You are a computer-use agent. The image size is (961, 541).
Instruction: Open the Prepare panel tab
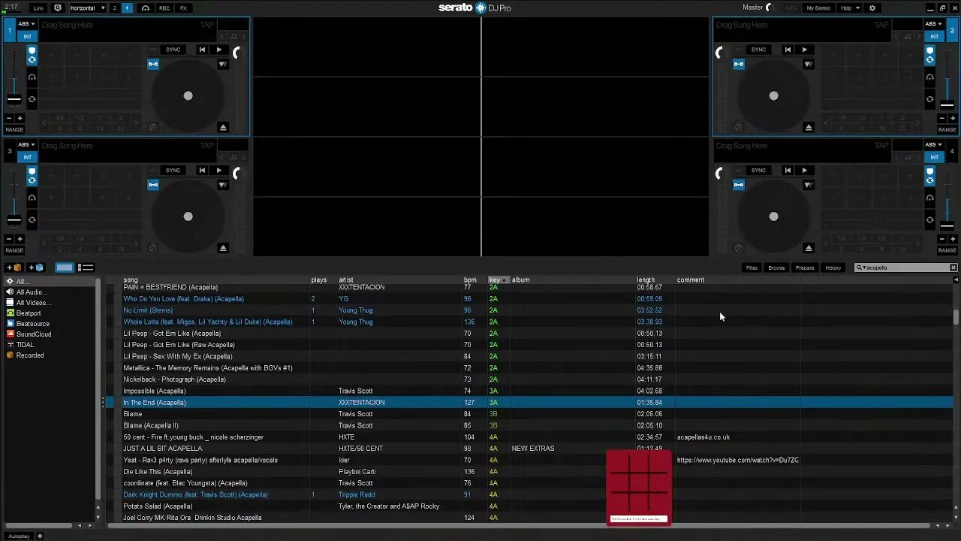tap(805, 267)
